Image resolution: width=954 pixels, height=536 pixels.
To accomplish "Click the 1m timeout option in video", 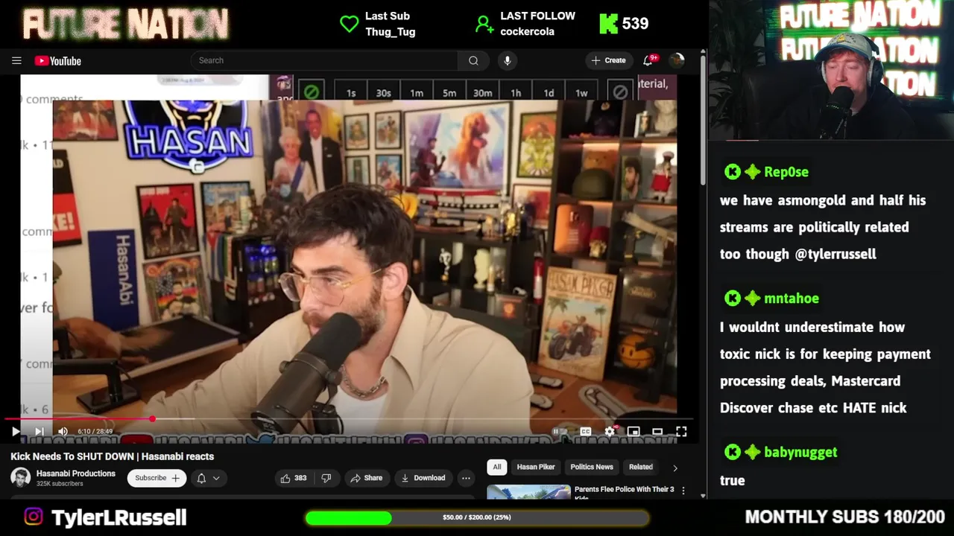I will coord(417,93).
